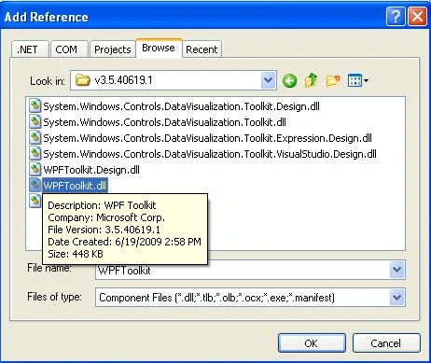This screenshot has width=431, height=363.
Task: Select DataVisualization.Toolkit.Expression.Design.dll file name
Action: click(207, 138)
